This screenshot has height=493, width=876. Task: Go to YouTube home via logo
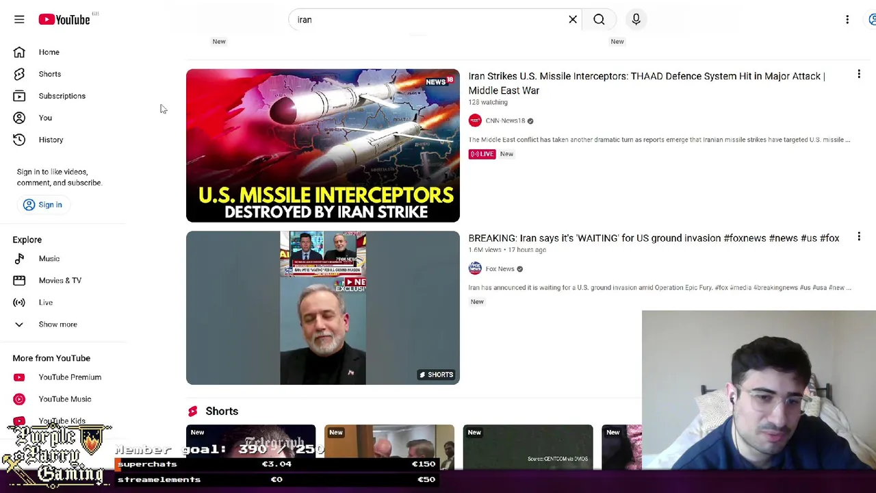64,20
